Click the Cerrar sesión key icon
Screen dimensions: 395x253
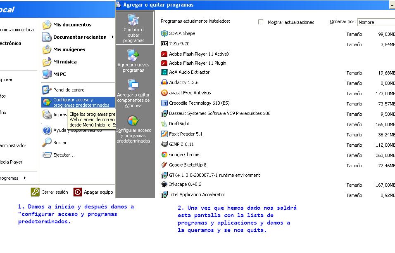point(35,192)
